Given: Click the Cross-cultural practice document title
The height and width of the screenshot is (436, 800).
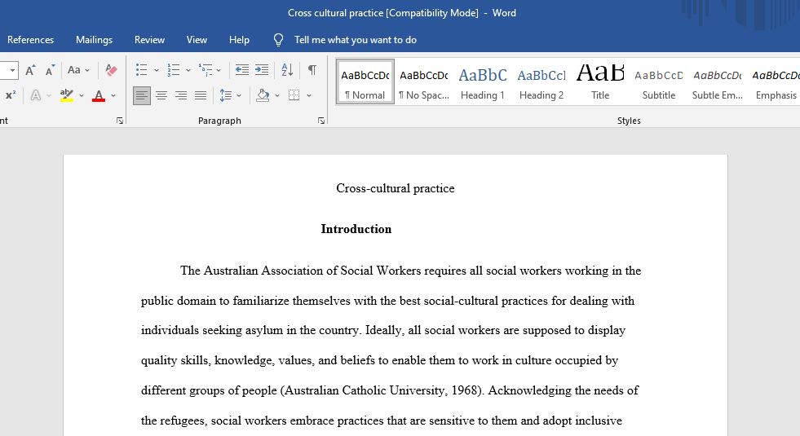Looking at the screenshot, I should tap(396, 188).
